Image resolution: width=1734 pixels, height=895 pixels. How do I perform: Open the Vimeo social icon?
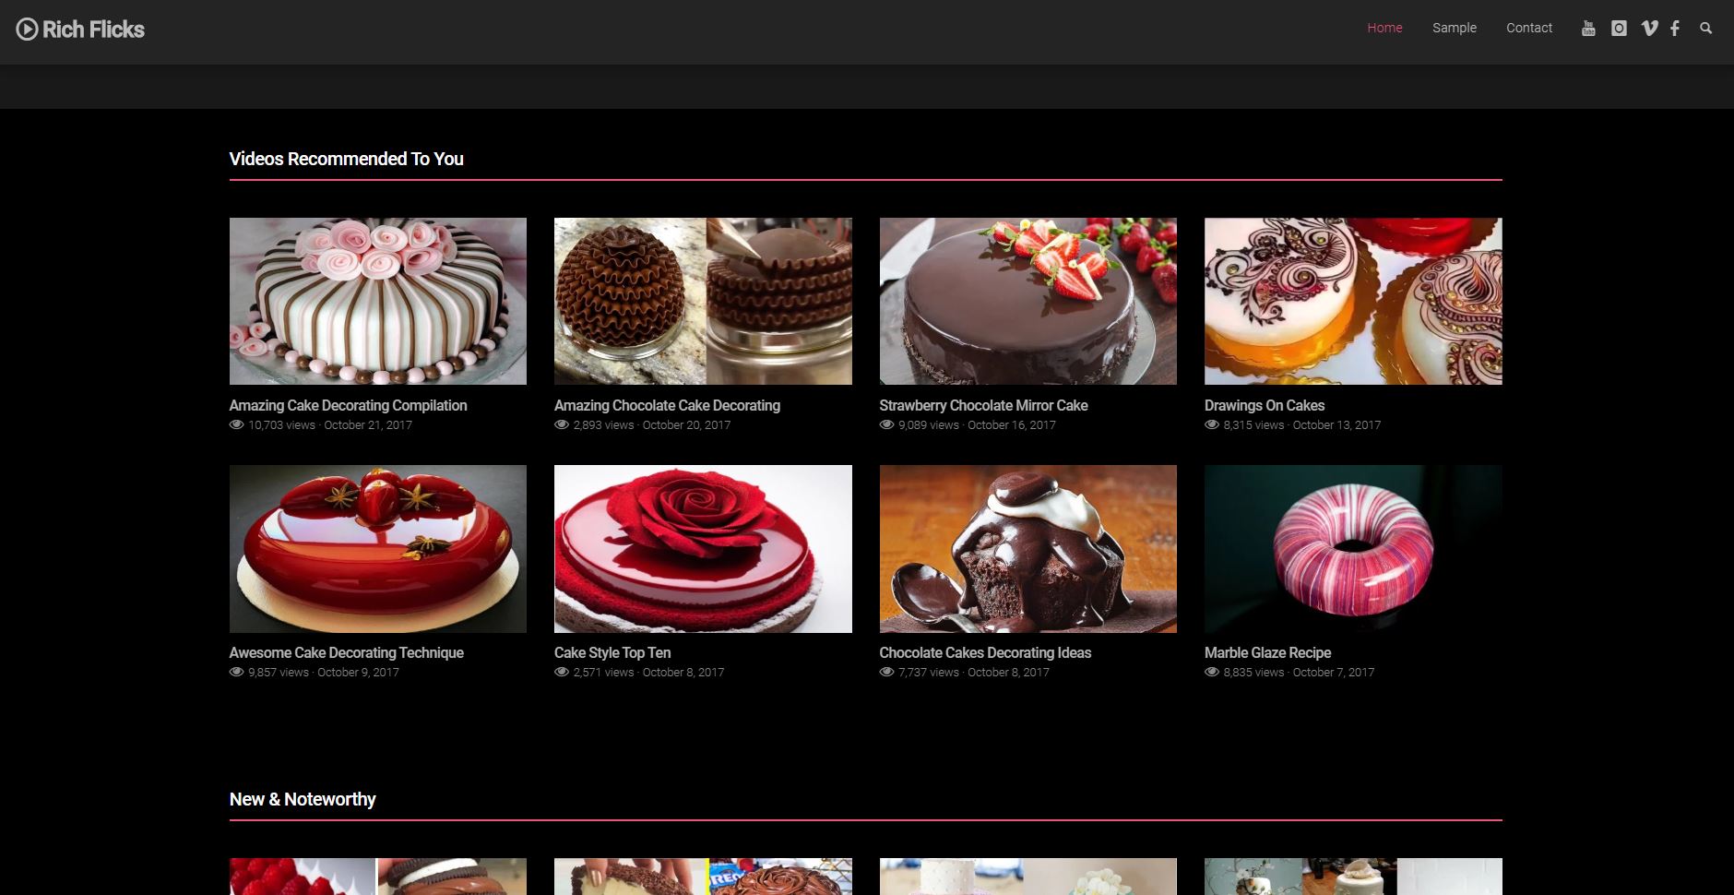pyautogui.click(x=1650, y=29)
